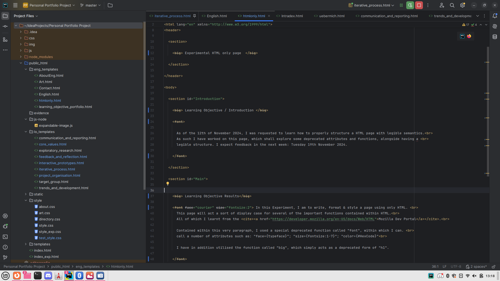Open Search Everywhere with the magnifier icon
The width and height of the screenshot is (500, 281).
click(x=452, y=5)
